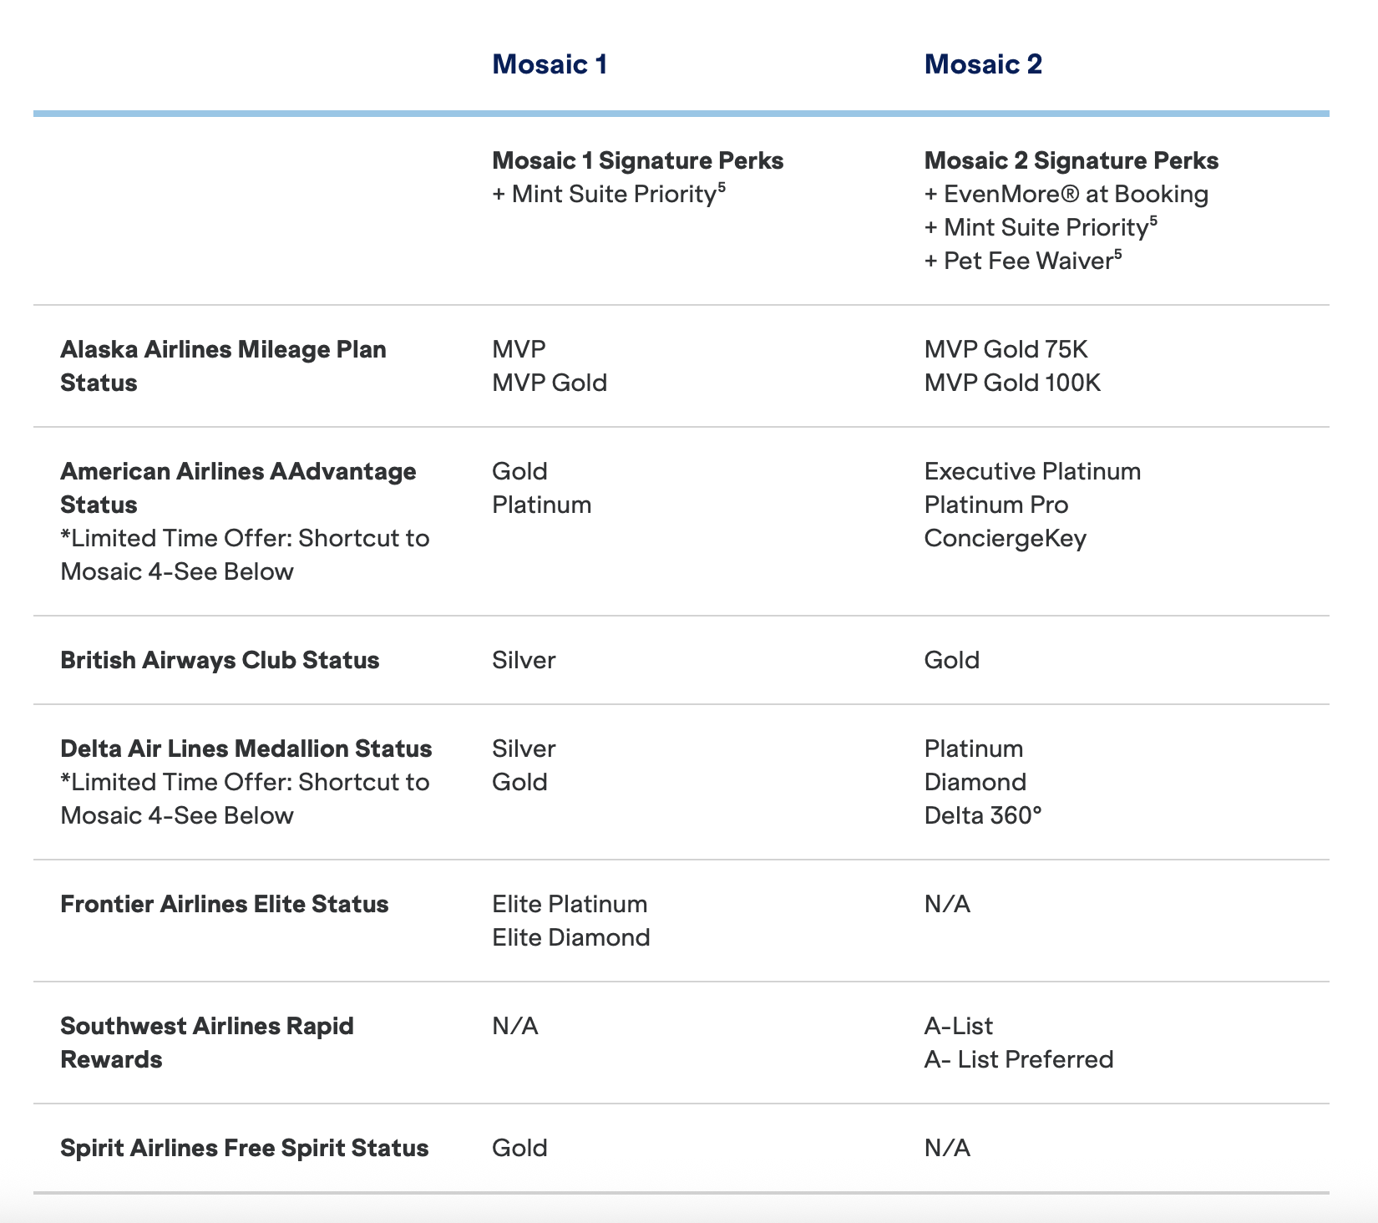Select the Mosaic 1 Signature Perks heading
This screenshot has height=1223, width=1378.
click(x=638, y=160)
